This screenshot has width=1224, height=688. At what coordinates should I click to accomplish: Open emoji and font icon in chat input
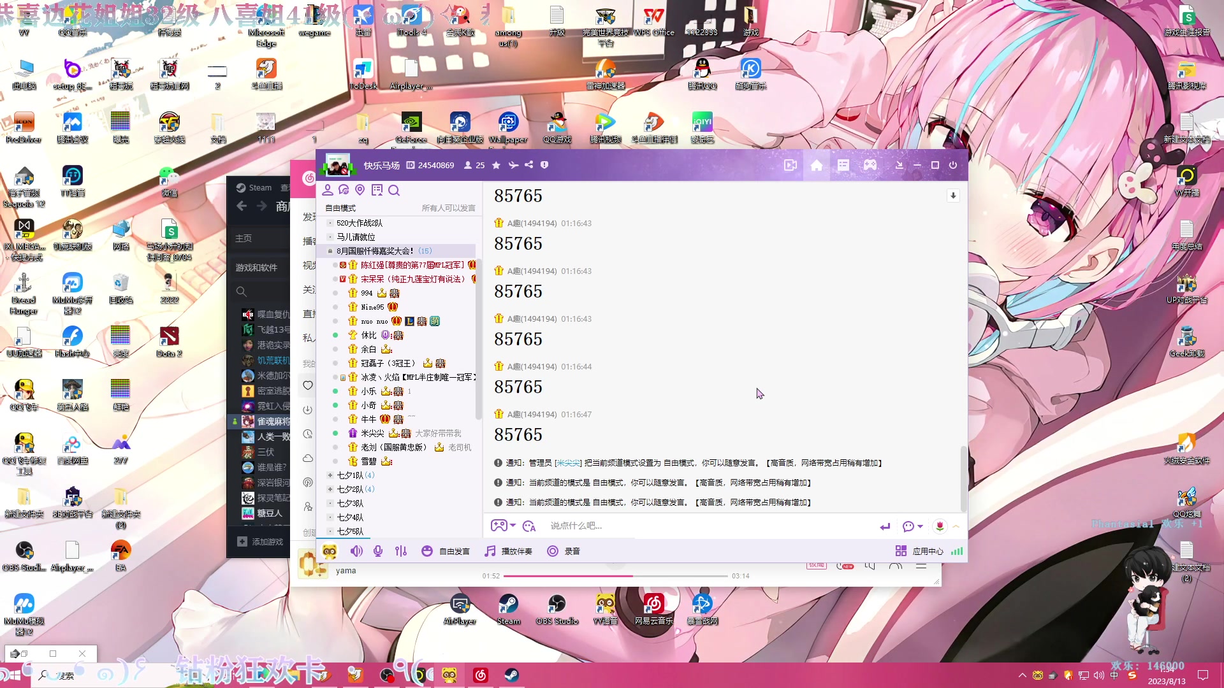pos(529,526)
